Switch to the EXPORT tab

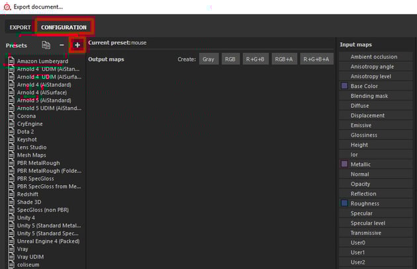(x=20, y=27)
